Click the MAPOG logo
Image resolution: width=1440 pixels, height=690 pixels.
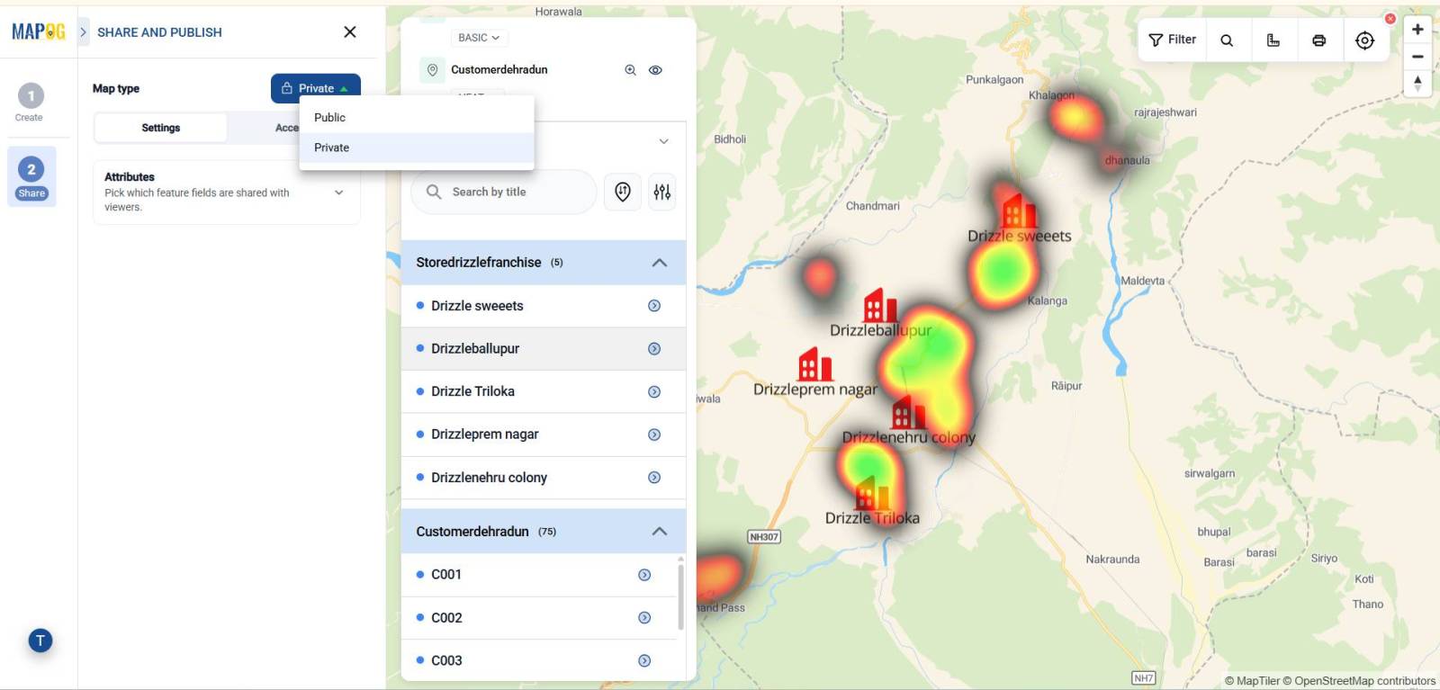38,31
